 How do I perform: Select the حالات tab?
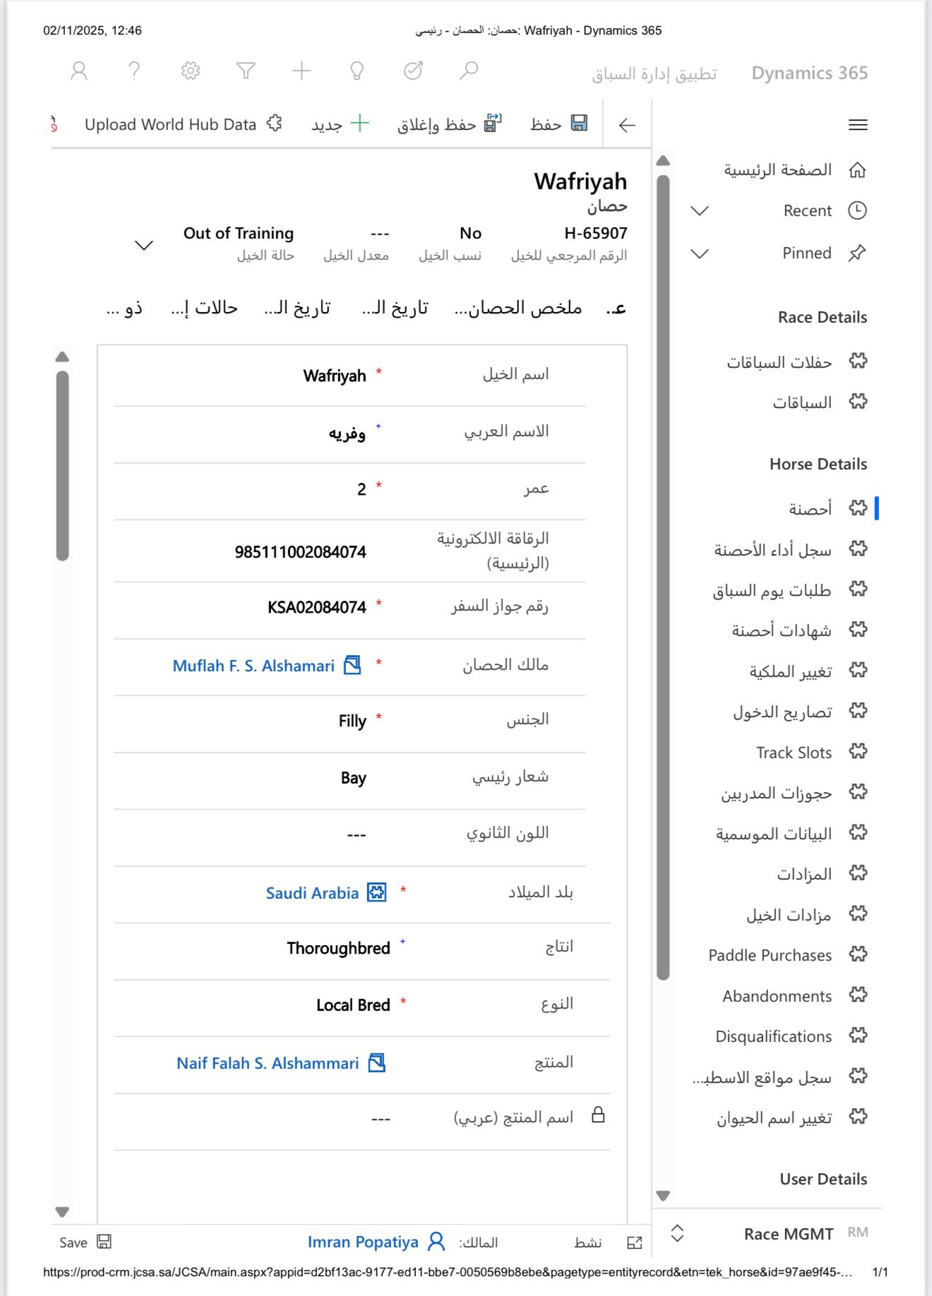coord(205,308)
